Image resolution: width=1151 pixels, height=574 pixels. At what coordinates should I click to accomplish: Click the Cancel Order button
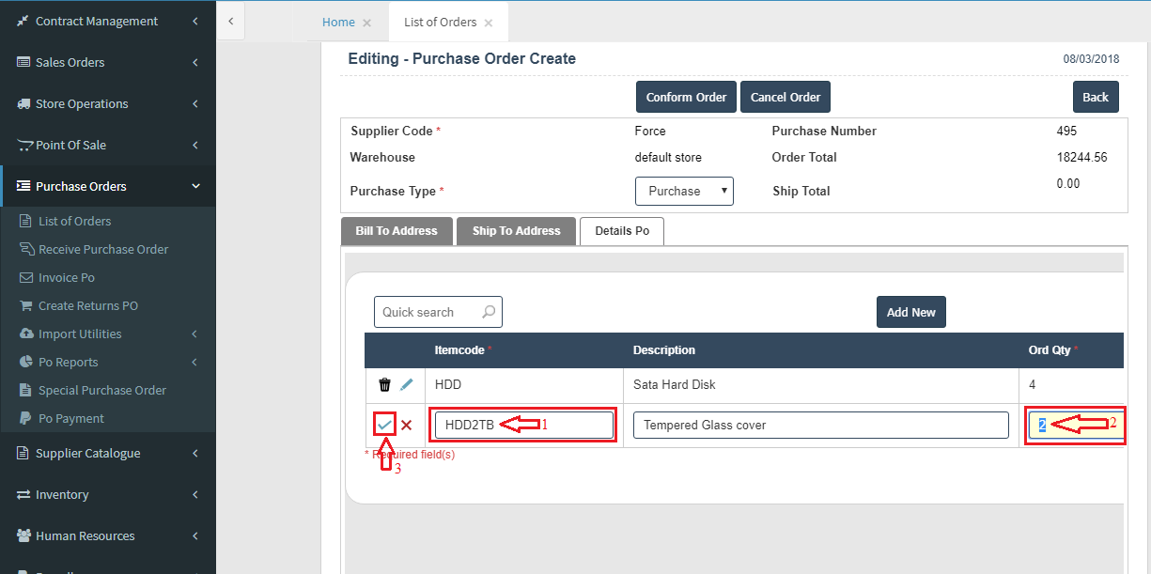click(785, 97)
